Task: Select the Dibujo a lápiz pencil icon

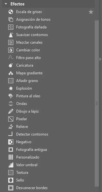Action: (11, 111)
